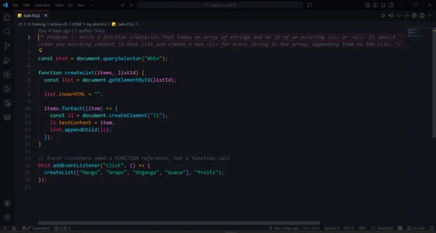Open the Edit menu
The width and height of the screenshot is (436, 233).
[26, 5]
